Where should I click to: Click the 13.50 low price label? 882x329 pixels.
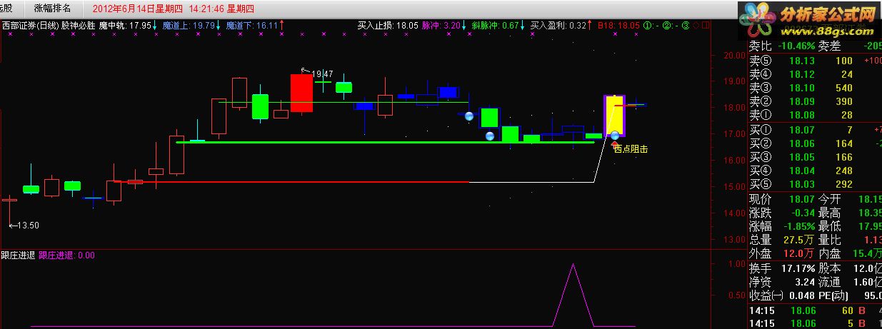click(27, 225)
